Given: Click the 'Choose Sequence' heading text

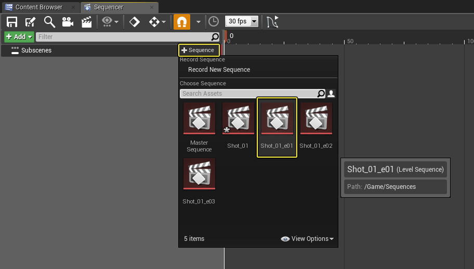Looking at the screenshot, I should click(203, 83).
